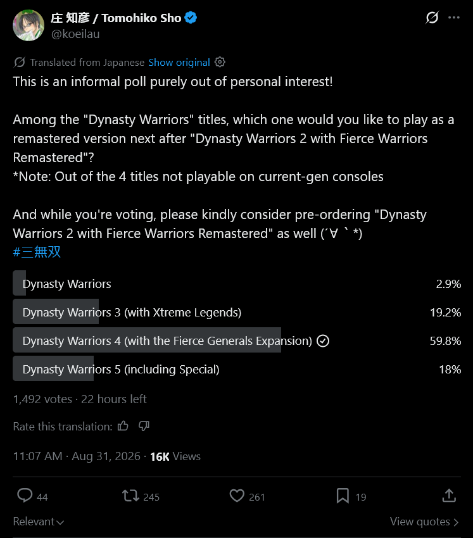Select the Dynasty Warriors poll option
Image resolution: width=473 pixels, height=538 pixels.
237,284
